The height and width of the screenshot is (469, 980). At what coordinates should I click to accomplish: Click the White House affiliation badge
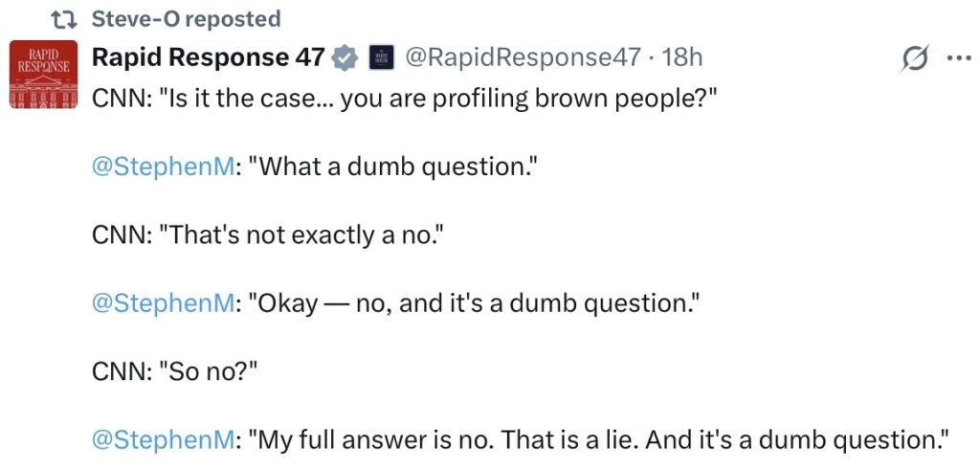381,58
